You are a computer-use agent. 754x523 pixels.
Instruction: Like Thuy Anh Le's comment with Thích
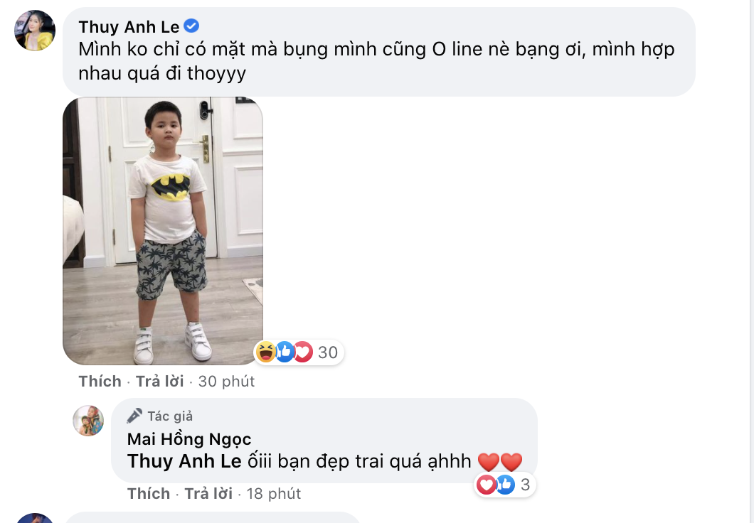[100, 382]
